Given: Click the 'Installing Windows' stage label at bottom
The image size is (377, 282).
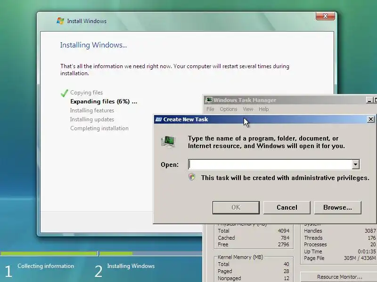Looking at the screenshot, I should pyautogui.click(x=131, y=266).
